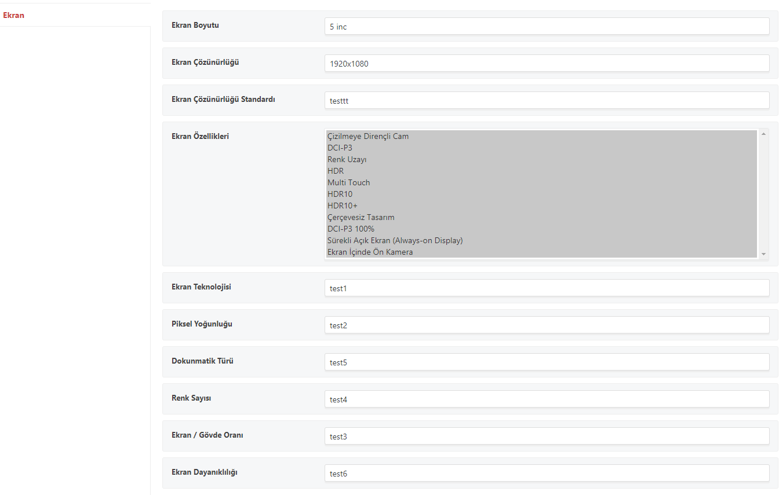
Task: Click the Ekran Dayanıklılığı label
Action: (x=205, y=472)
